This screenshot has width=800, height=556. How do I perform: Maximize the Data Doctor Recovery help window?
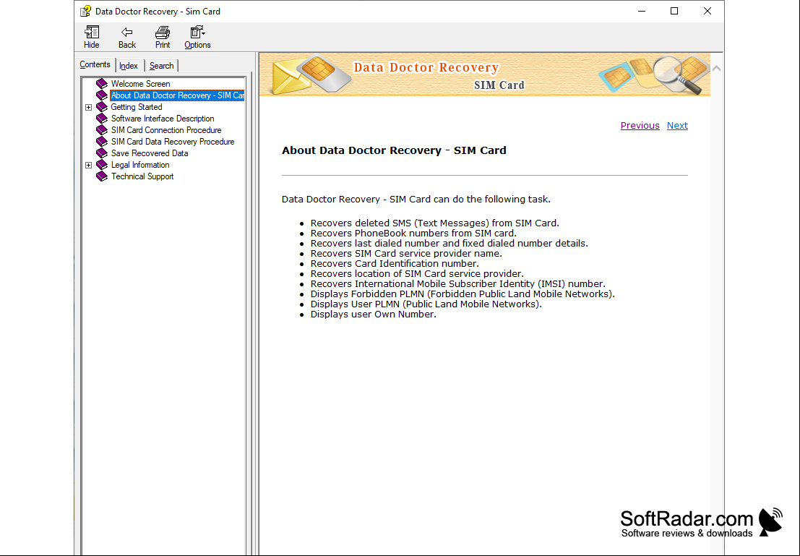pyautogui.click(x=674, y=12)
